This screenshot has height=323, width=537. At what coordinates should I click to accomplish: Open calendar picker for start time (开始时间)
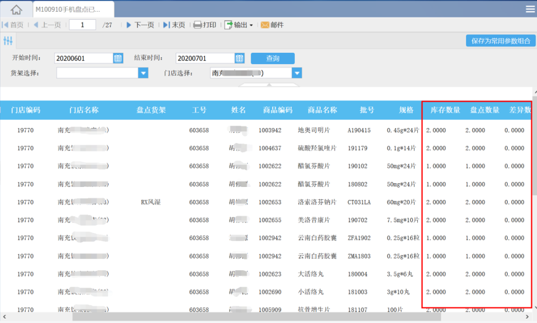(118, 58)
